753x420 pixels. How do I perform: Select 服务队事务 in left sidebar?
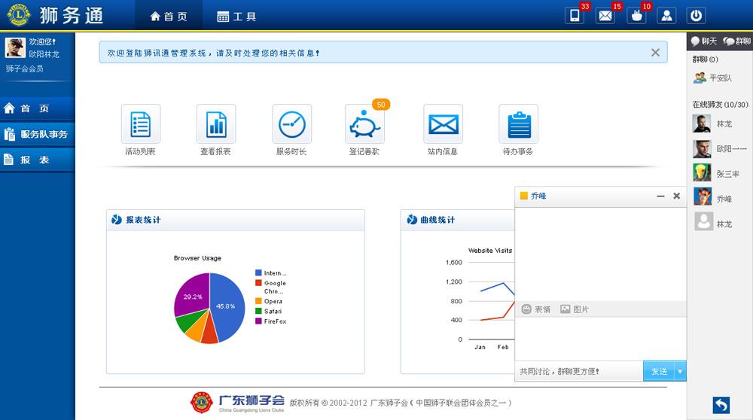coord(38,134)
